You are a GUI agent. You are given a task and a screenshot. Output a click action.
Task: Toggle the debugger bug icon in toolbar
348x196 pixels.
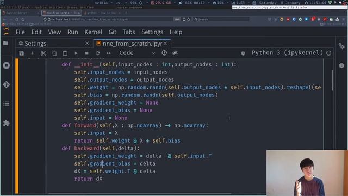click(x=243, y=53)
